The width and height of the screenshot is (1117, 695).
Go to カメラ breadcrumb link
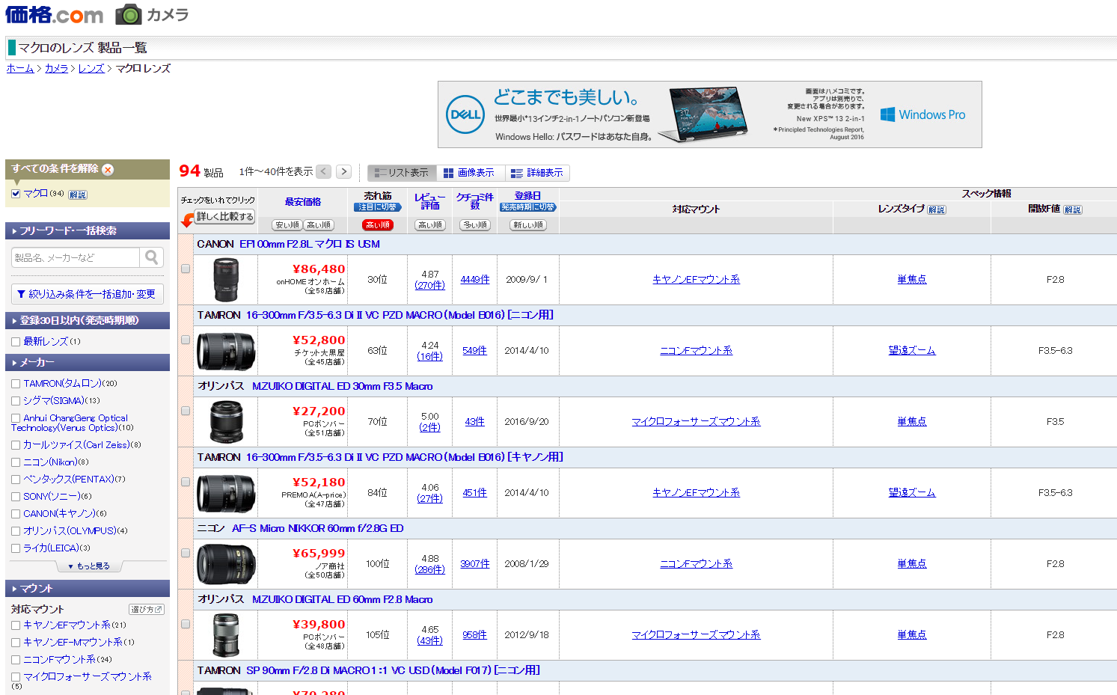[56, 68]
